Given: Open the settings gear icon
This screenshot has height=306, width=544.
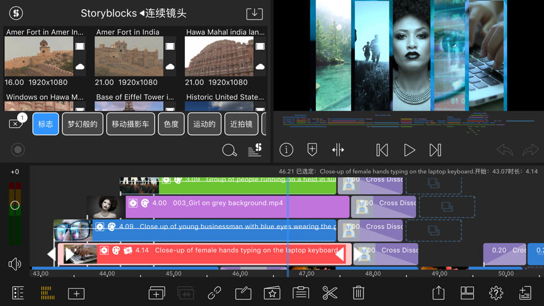Looking at the screenshot, I should tap(496, 293).
